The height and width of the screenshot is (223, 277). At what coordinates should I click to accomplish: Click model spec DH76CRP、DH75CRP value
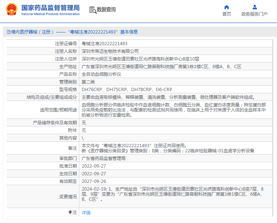point(127,90)
